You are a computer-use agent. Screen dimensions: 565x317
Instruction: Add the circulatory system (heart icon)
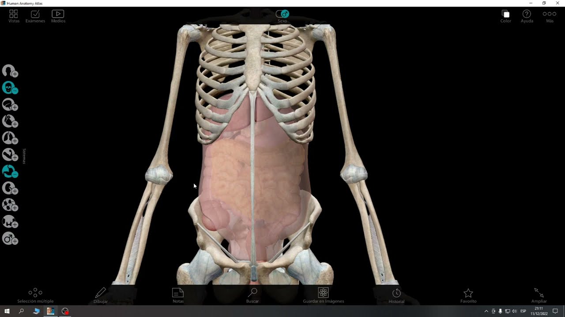(x=10, y=122)
